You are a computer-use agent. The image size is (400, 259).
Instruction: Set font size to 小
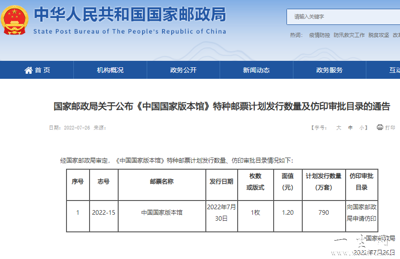click(x=362, y=128)
